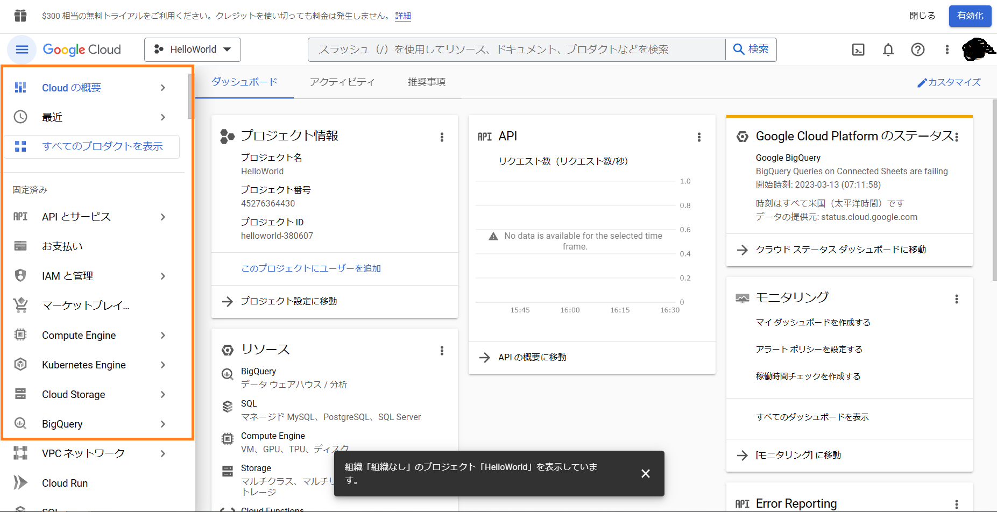Viewport: 997px width, 512px height.
Task: Click the BigQuery sidebar icon
Action: [20, 423]
